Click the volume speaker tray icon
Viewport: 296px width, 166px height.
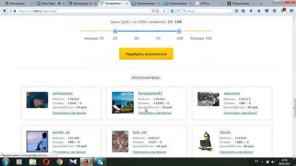pyautogui.click(x=273, y=162)
